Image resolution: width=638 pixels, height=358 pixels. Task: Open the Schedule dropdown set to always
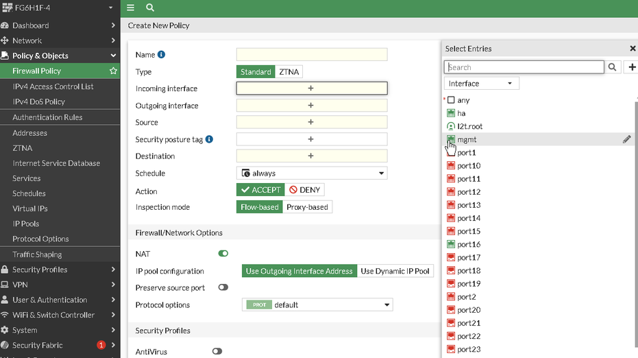312,174
